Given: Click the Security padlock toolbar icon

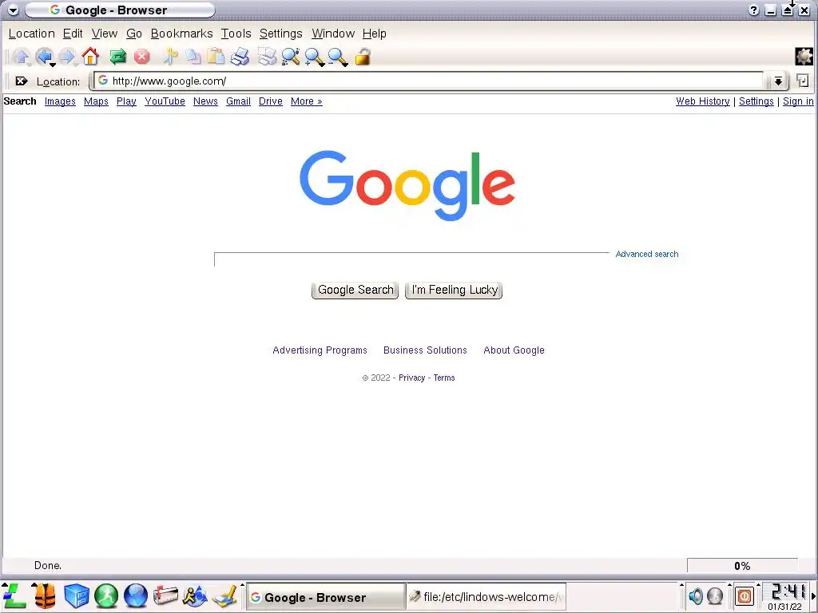Looking at the screenshot, I should pos(363,57).
